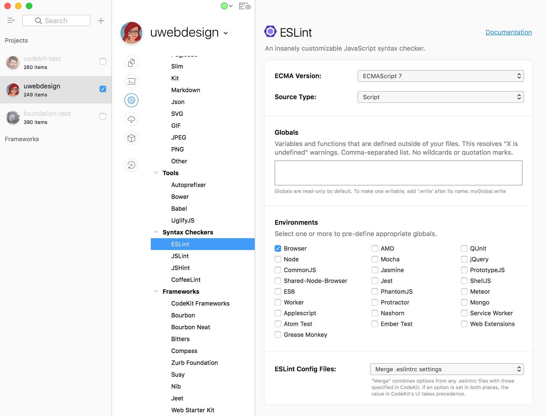This screenshot has width=545, height=416.
Task: Select JSHint settings item
Action: point(180,268)
